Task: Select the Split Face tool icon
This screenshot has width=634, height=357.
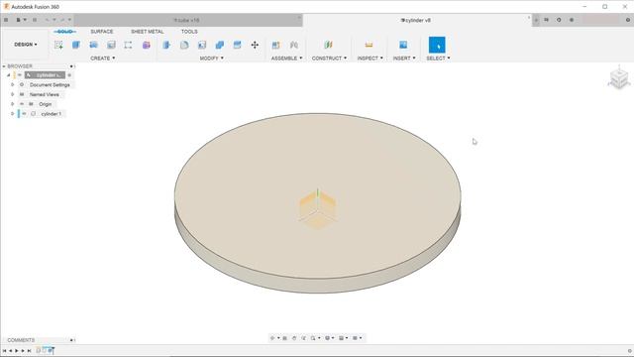Action: point(238,45)
